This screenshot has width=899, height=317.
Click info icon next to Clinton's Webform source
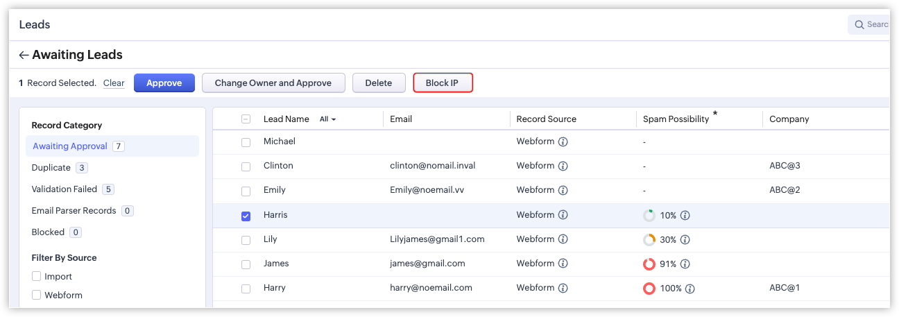coord(563,166)
